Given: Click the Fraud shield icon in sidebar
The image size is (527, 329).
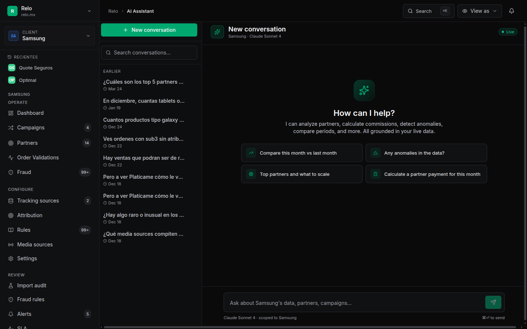Looking at the screenshot, I should point(11,172).
